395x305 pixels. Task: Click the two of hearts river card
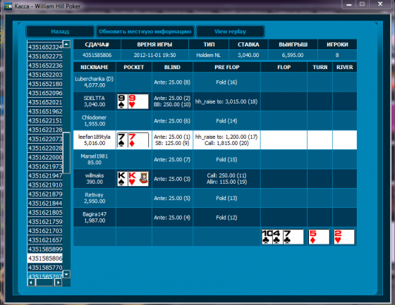[x=344, y=237]
